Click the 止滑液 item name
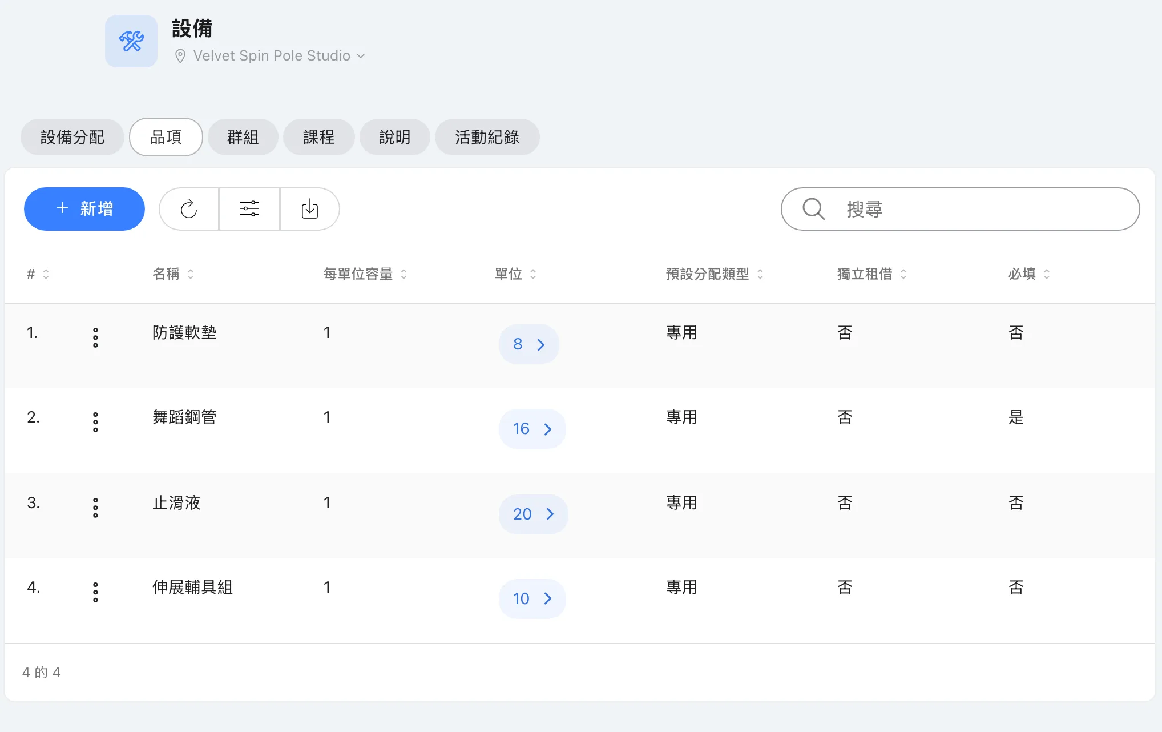Viewport: 1162px width, 732px height. click(x=176, y=502)
